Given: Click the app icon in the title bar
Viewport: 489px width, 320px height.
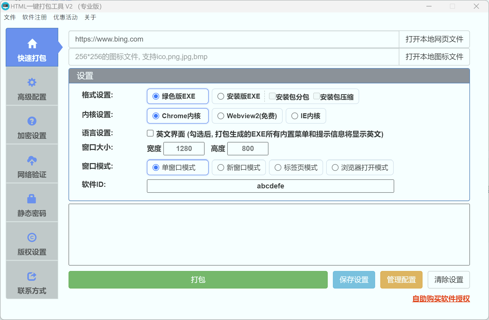Looking at the screenshot, I should point(5,6).
